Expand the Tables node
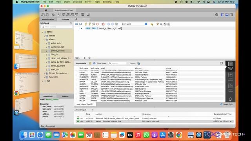 tap(44, 36)
